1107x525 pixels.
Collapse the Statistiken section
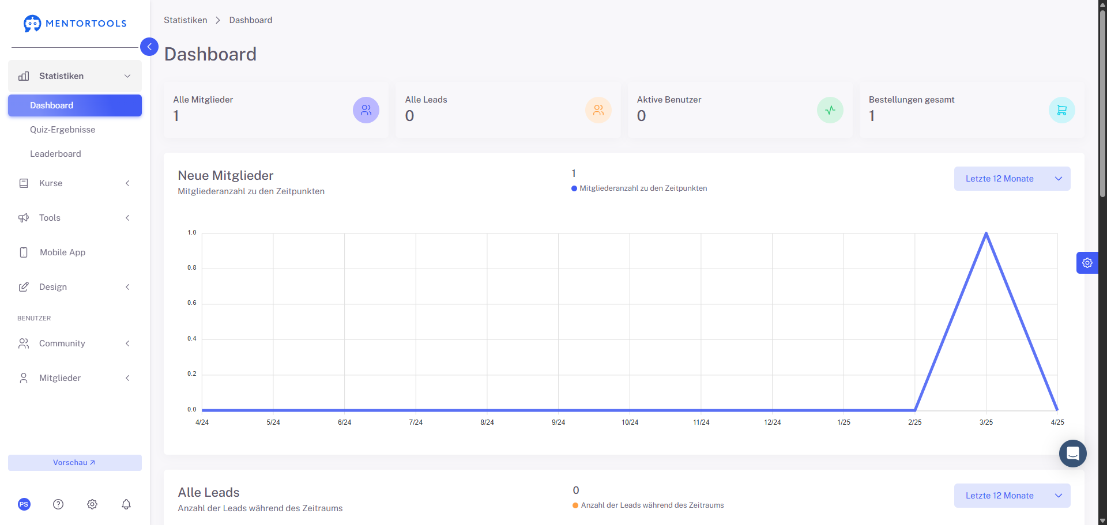point(75,76)
